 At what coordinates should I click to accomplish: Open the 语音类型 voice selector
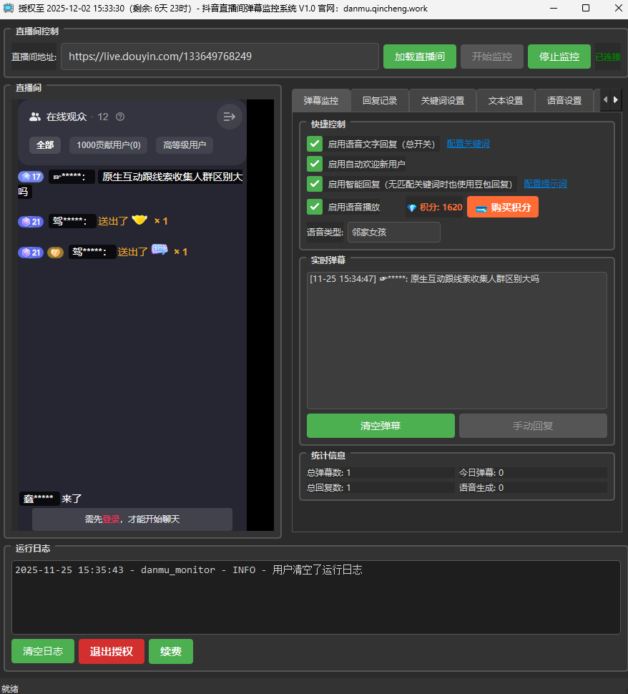pos(393,232)
